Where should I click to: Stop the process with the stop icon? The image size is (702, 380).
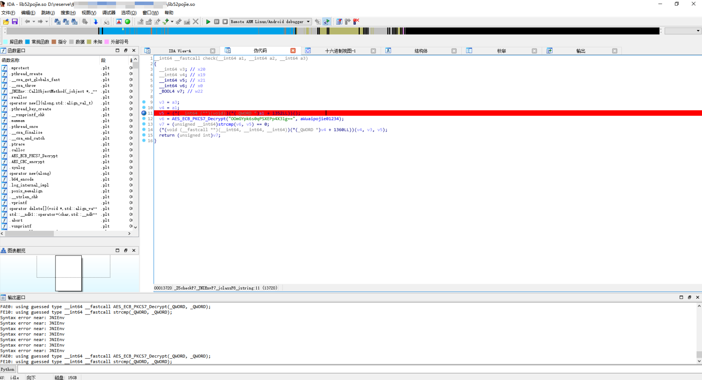click(225, 21)
